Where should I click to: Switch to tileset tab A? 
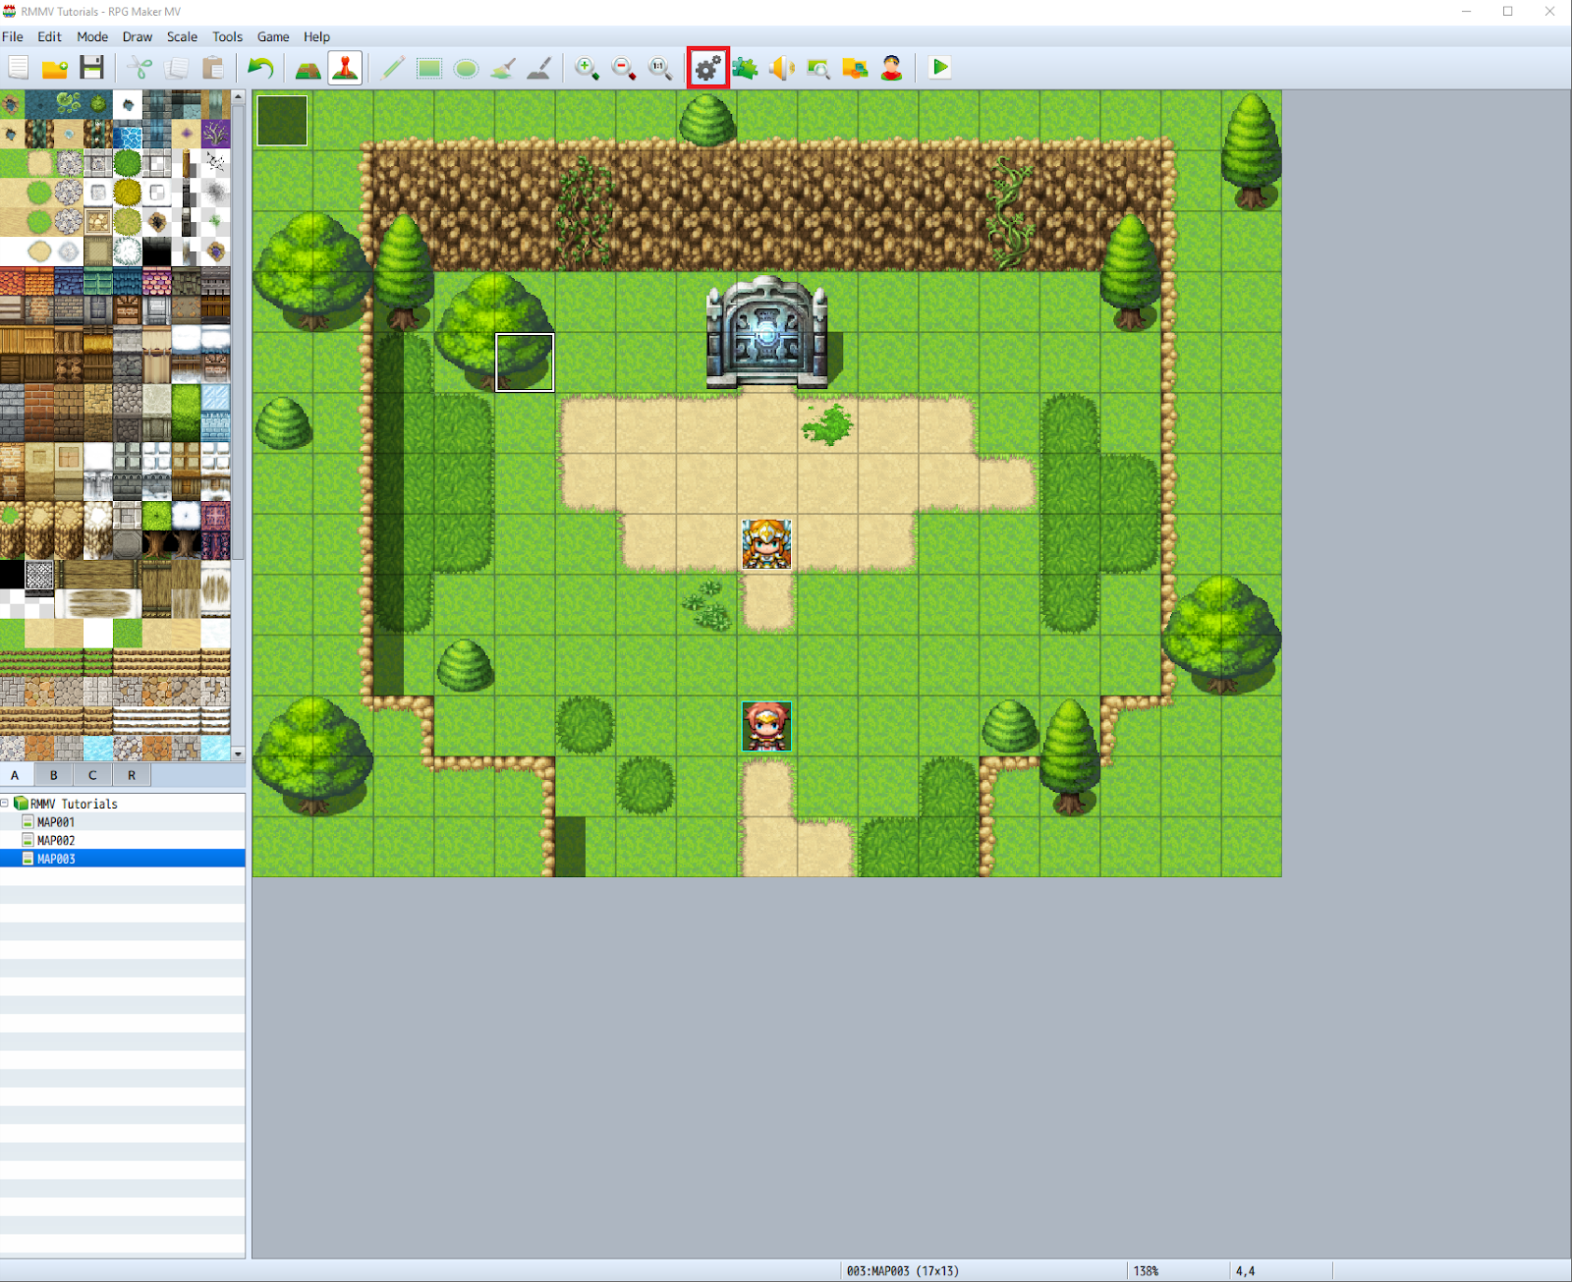tap(15, 775)
